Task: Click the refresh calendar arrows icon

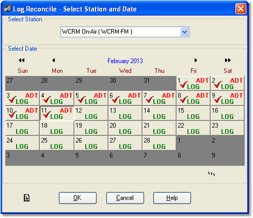Action: 211,173
